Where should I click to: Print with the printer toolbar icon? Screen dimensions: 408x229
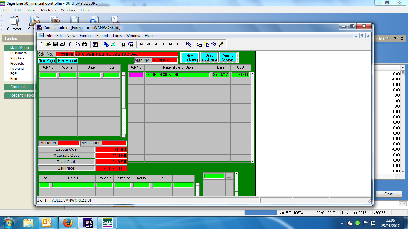63,44
